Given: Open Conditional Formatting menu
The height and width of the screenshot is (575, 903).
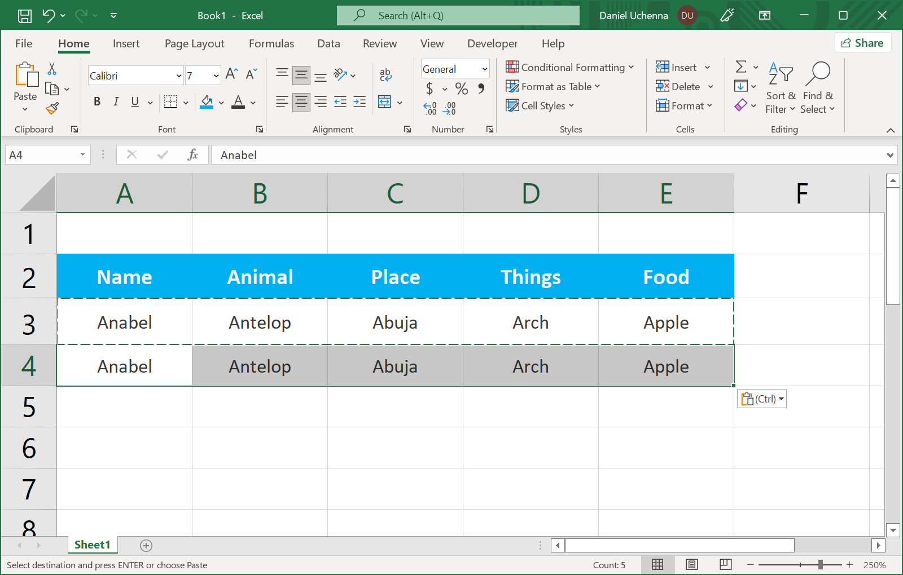Looking at the screenshot, I should tap(570, 67).
